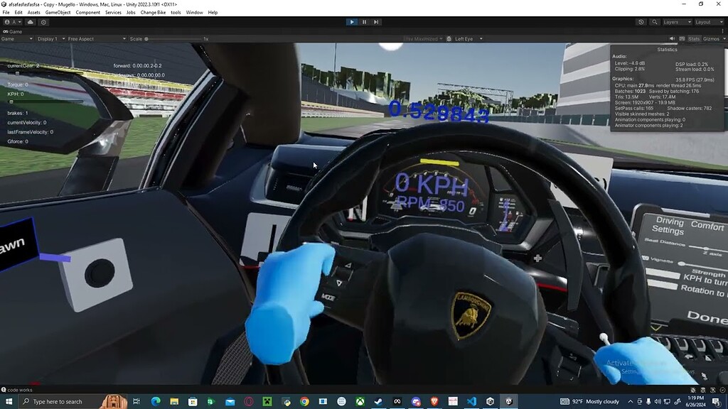Toggle the Mute Audio button in Game view
The width and height of the screenshot is (728, 409).
coord(672,38)
